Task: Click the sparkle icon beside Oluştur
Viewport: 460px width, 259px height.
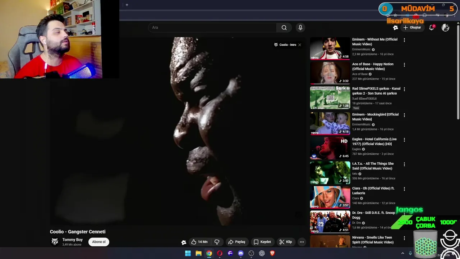Action: click(x=395, y=27)
